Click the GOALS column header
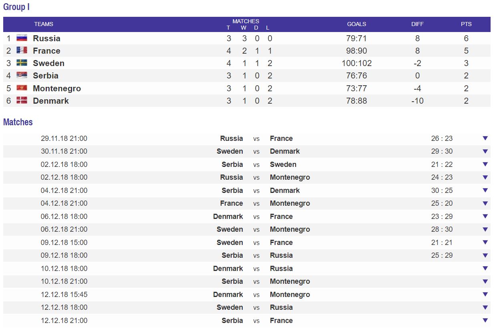 [x=356, y=24]
